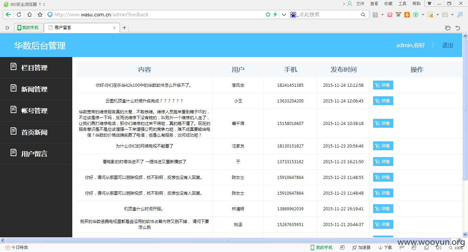Screen dimensions: 468x252
Task: Click the vertical scrollbar thumb
Action: coord(465,109)
